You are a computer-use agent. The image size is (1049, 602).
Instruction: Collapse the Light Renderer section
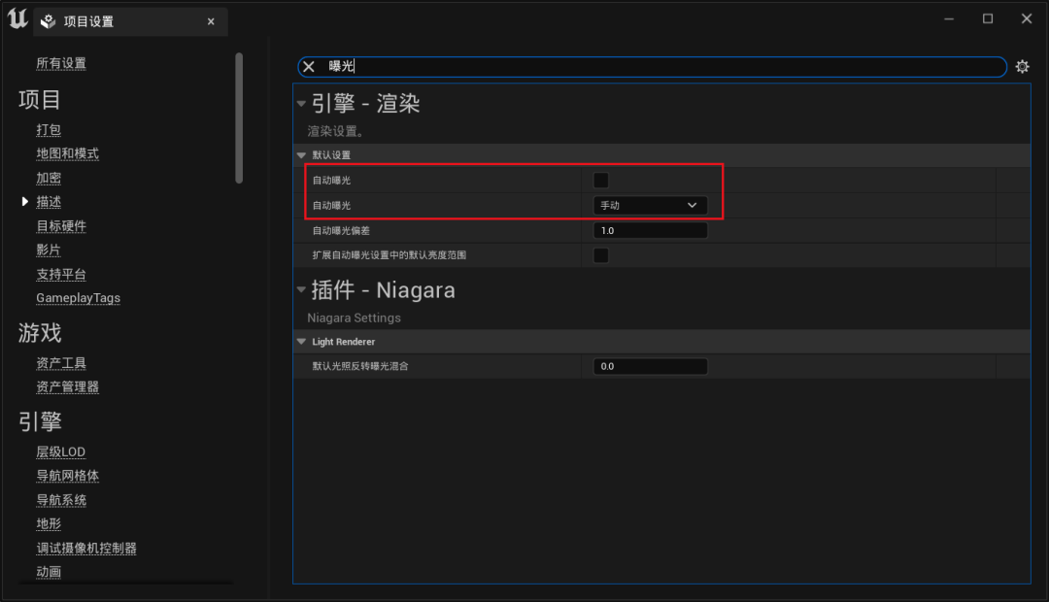(x=301, y=342)
